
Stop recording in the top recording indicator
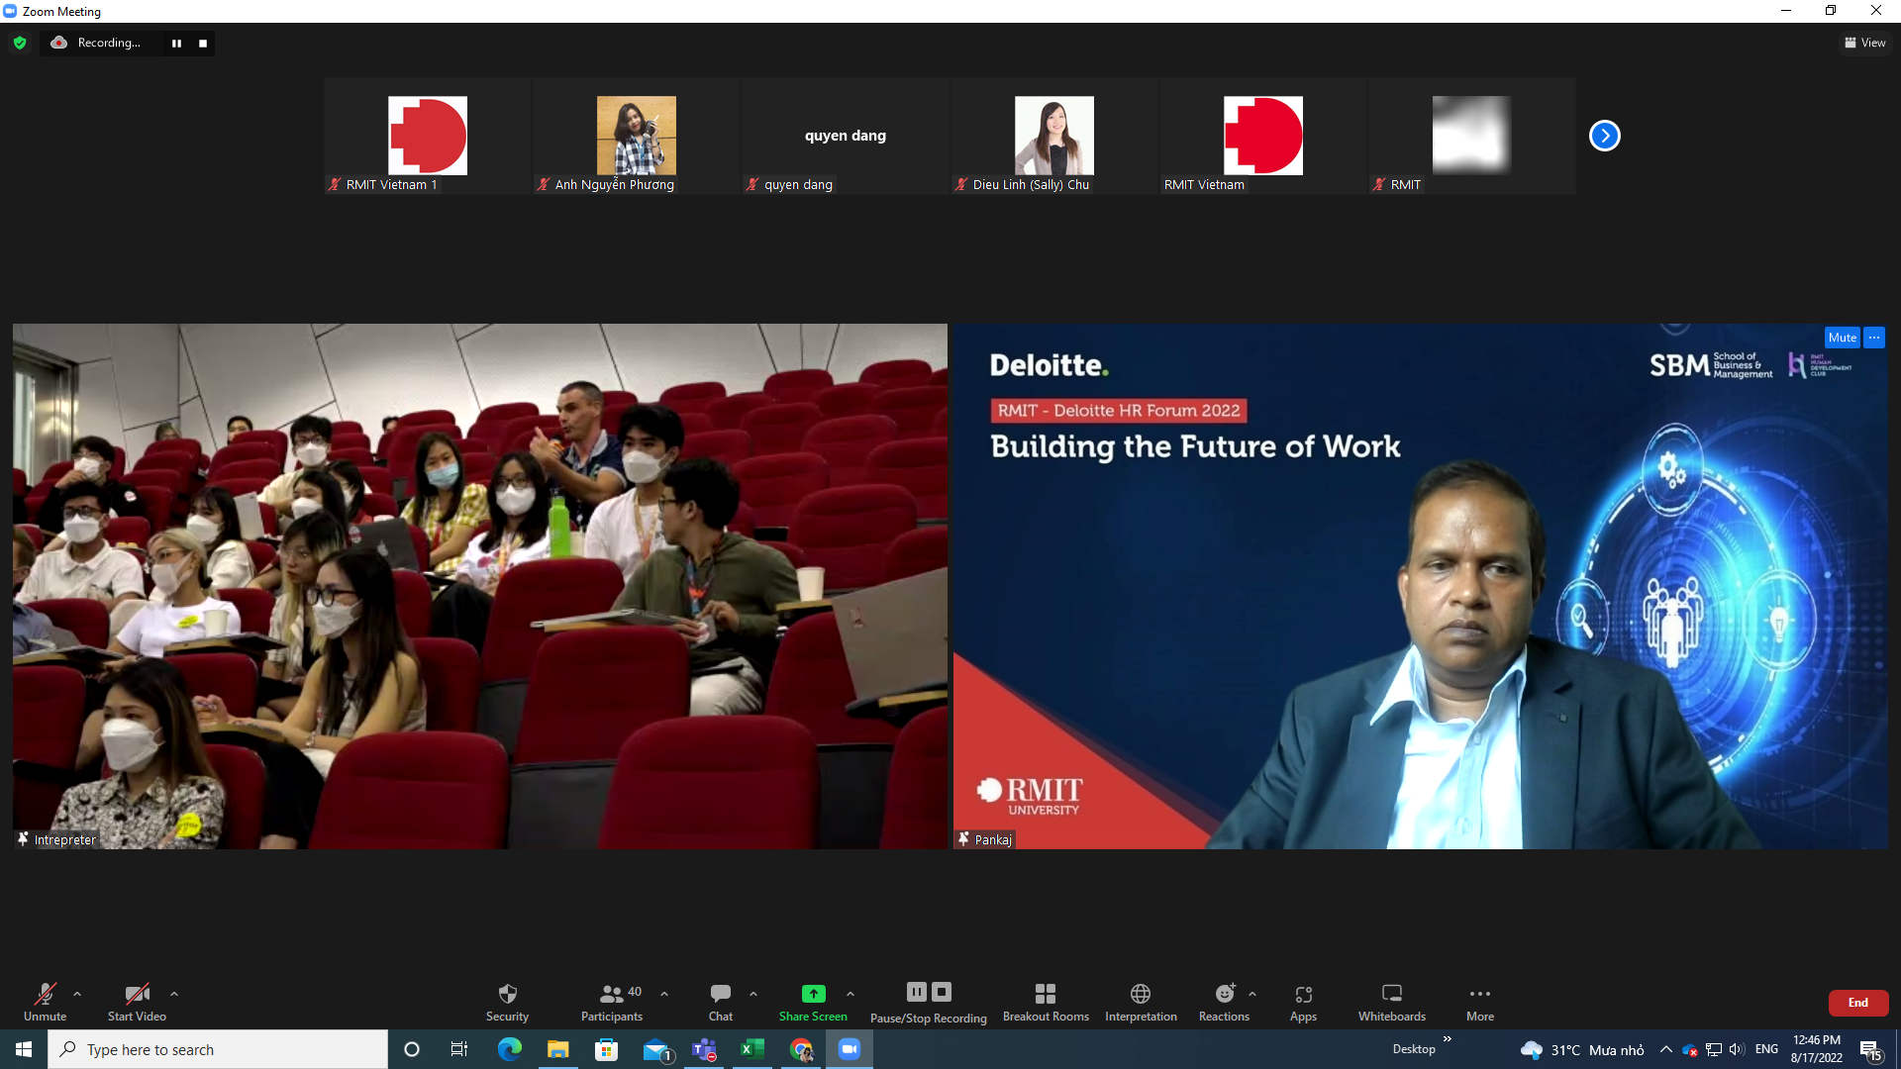coord(203,44)
